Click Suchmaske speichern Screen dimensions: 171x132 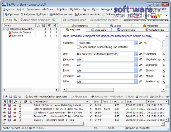click(104, 20)
